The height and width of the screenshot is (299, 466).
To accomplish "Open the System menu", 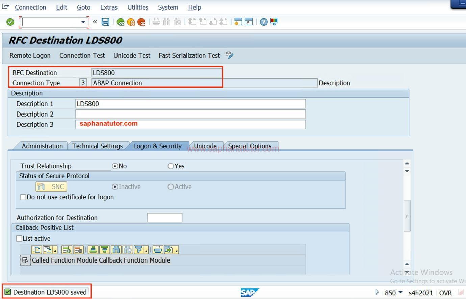I will coord(168,7).
